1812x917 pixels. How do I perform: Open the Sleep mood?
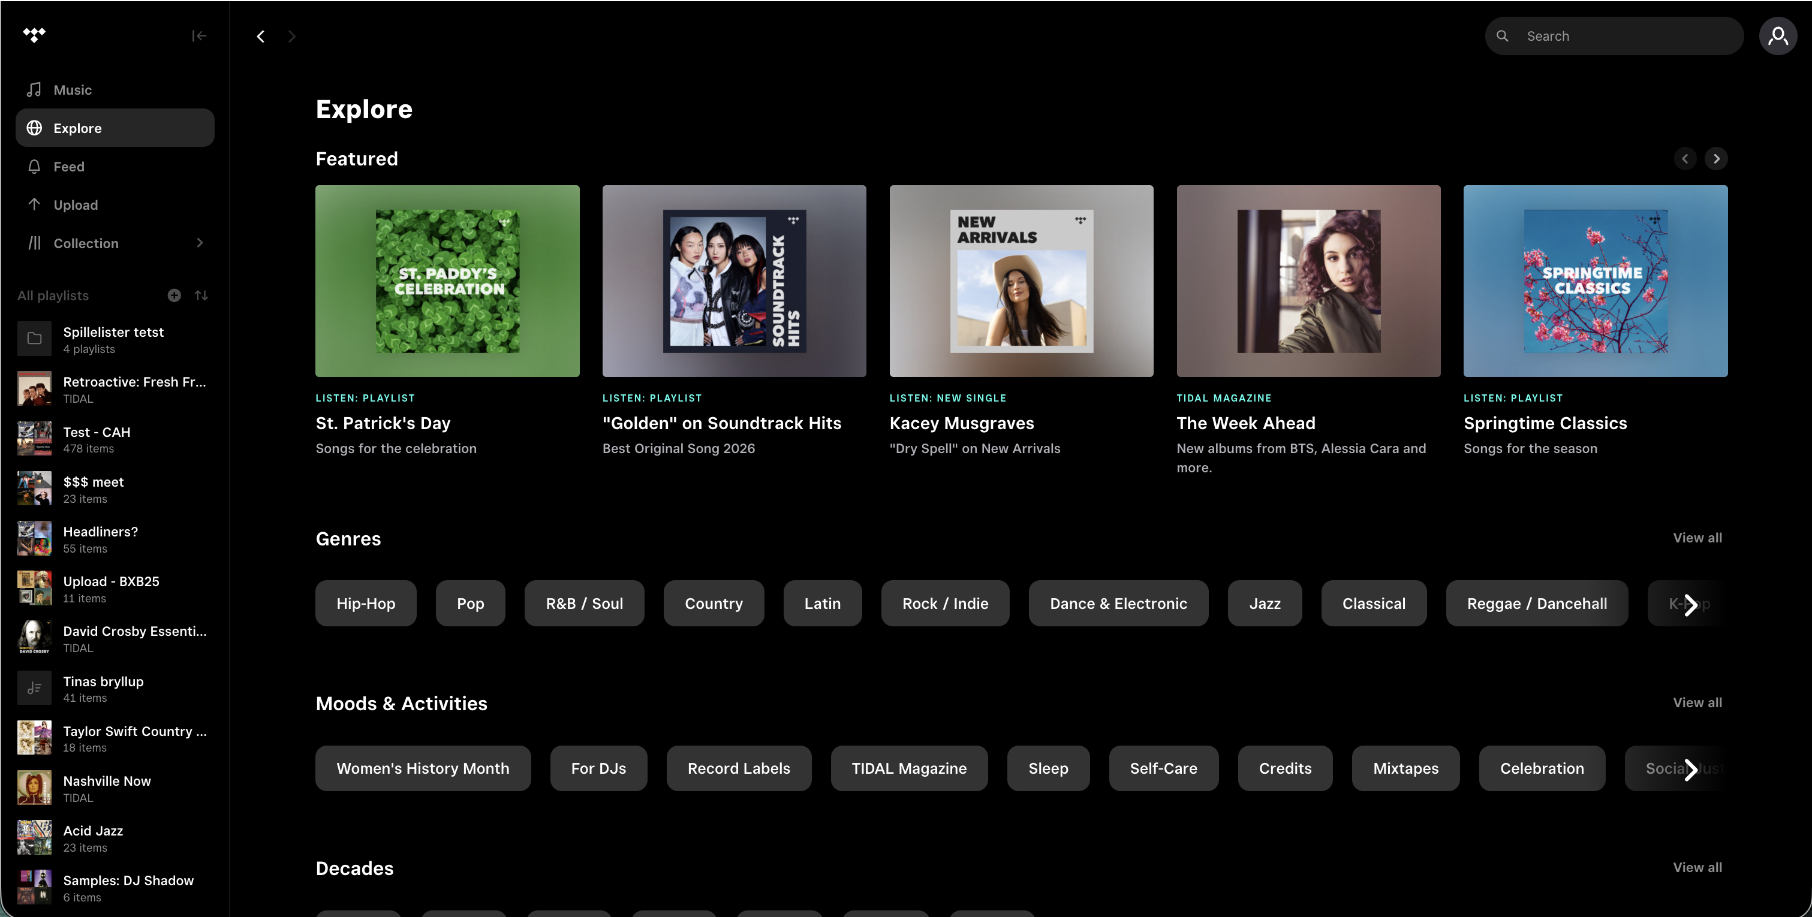1048,768
